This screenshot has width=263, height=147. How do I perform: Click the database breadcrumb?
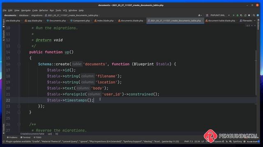(x=24, y=16)
